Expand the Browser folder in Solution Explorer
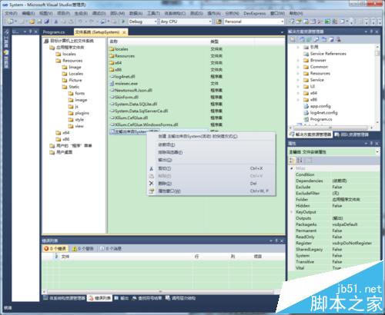The height and width of the screenshot is (315, 385). [298, 61]
